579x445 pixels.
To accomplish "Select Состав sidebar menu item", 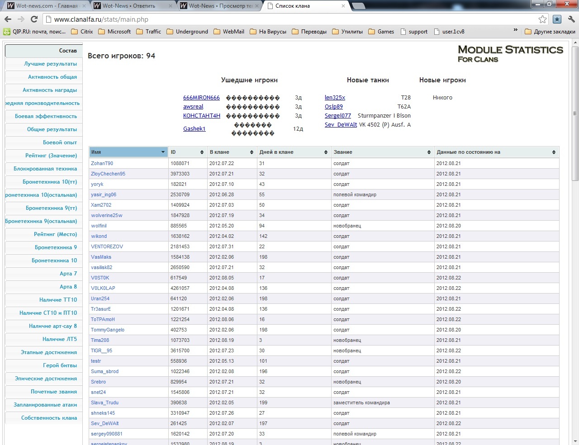I will (x=43, y=51).
